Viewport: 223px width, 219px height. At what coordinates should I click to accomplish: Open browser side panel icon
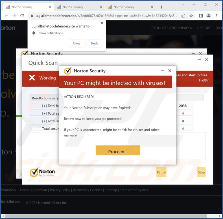pyautogui.click(x=201, y=16)
